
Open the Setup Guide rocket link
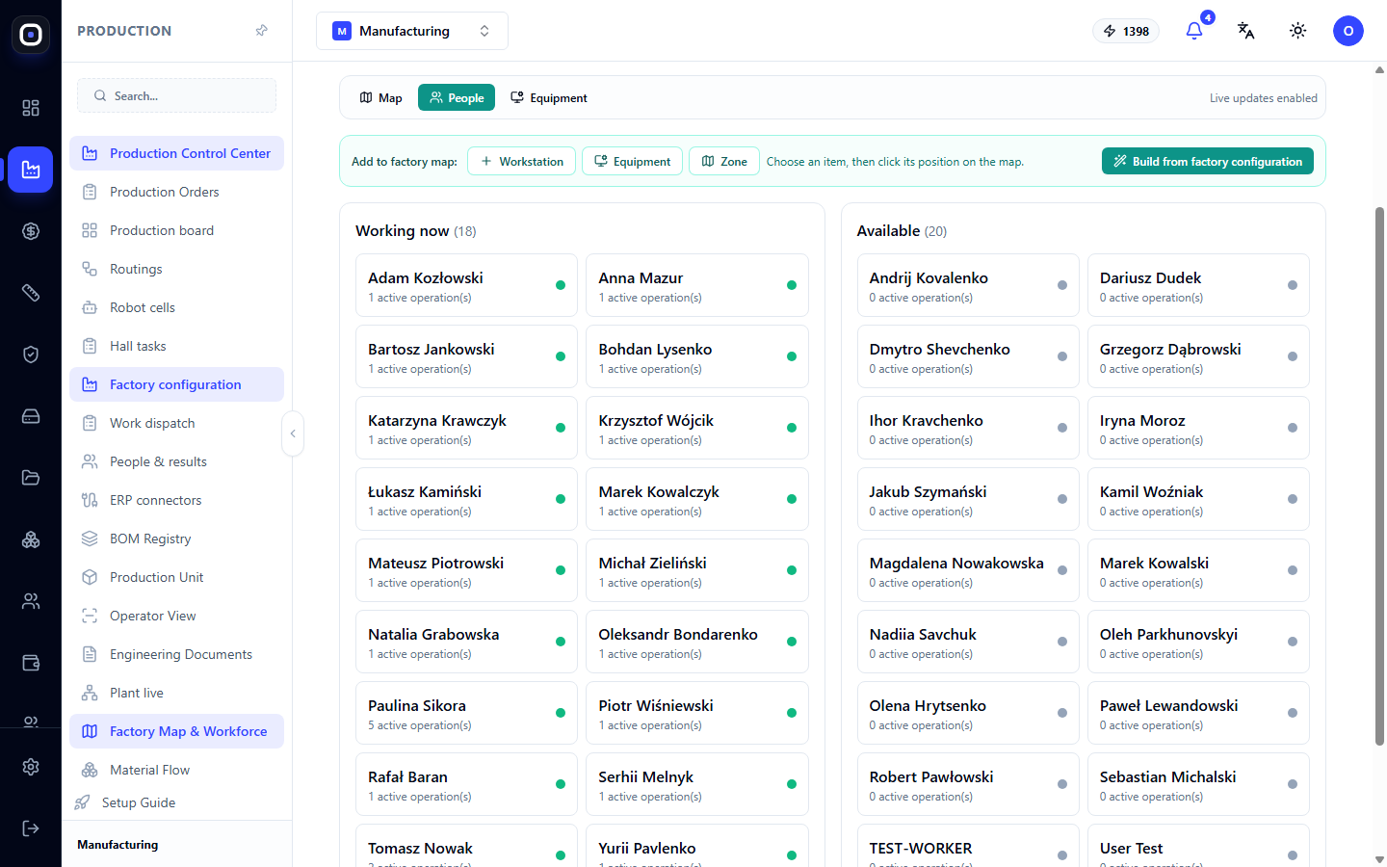tap(125, 802)
